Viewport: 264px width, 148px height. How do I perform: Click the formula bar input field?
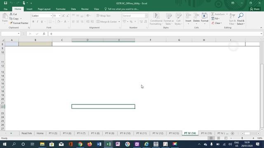[154, 34]
